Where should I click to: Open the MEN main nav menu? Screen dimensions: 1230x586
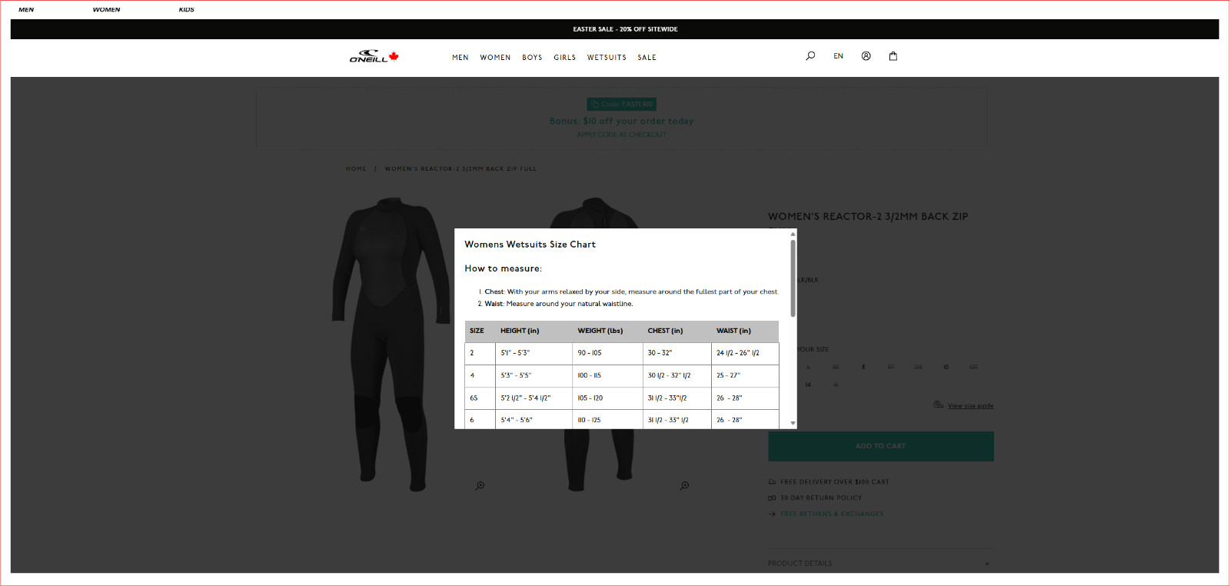460,58
